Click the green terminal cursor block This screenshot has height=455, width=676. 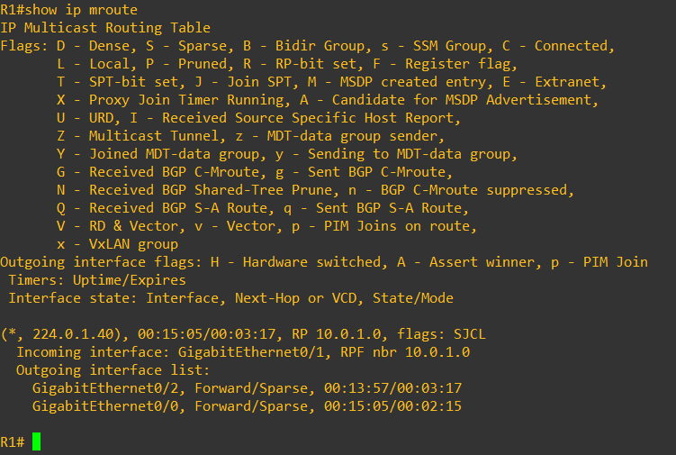36,441
